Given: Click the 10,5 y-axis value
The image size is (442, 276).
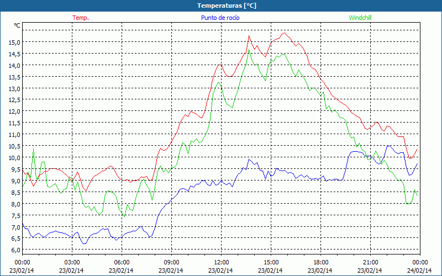Looking at the screenshot, I should 14,146.
